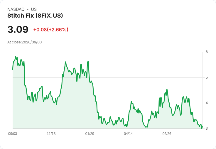Click the current price 3.09
The image size is (216, 149).
pos(18,29)
